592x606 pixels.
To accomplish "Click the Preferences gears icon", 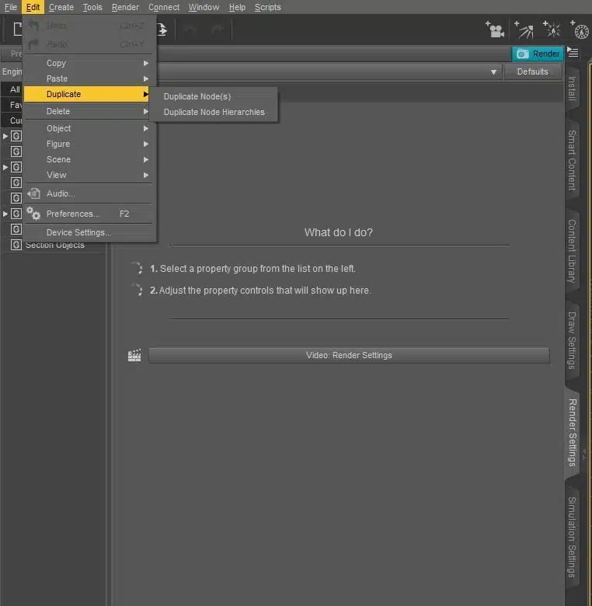I will pos(33,214).
